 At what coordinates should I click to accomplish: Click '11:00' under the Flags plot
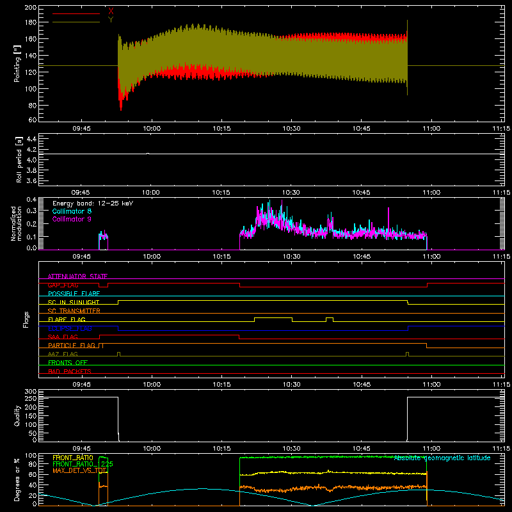[x=431, y=385]
